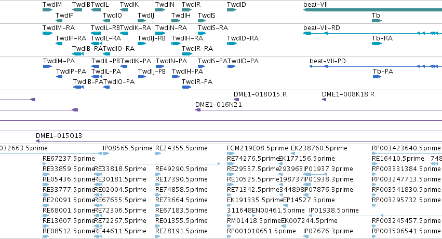The image size is (442, 239).
Task: Click the TwdlS gene label
Action: point(207,16)
